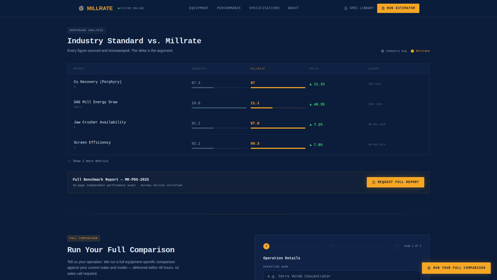Toggle the Millrate legend dot

pos(412,51)
